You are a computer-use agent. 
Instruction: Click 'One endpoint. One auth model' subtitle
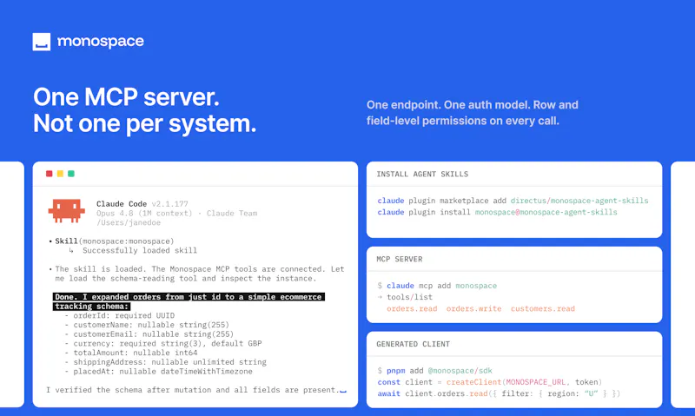tap(473, 113)
